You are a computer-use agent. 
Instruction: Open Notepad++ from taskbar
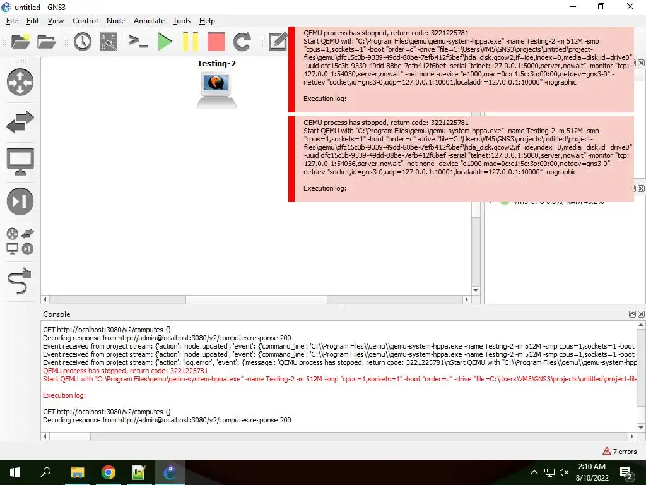(x=139, y=472)
